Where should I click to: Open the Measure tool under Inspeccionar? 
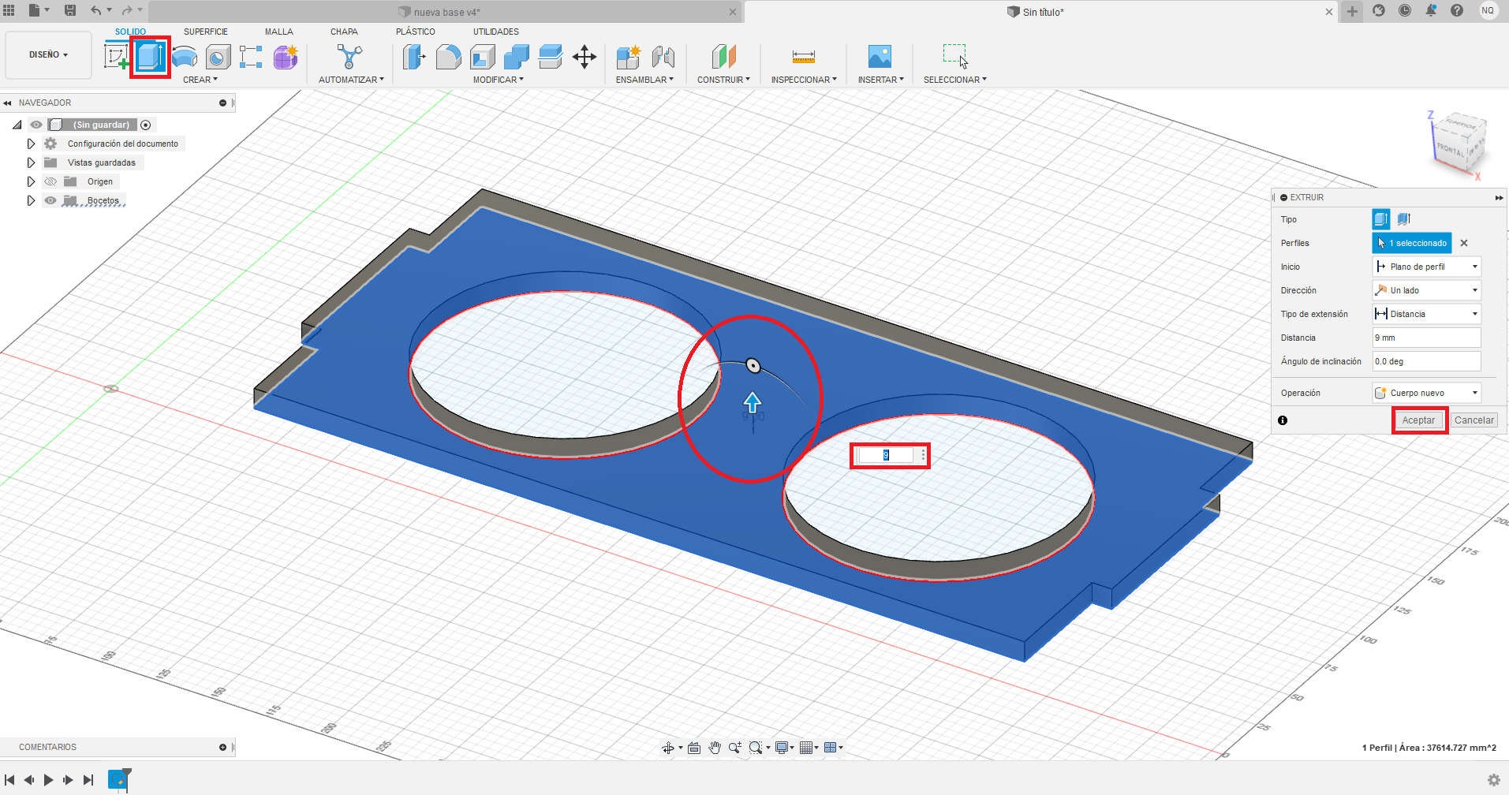(x=803, y=57)
